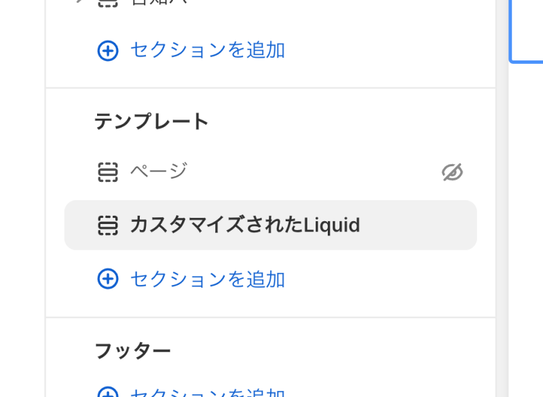Click the section icon cut off at the top
Screen dimensions: 543x397
(108, 3)
